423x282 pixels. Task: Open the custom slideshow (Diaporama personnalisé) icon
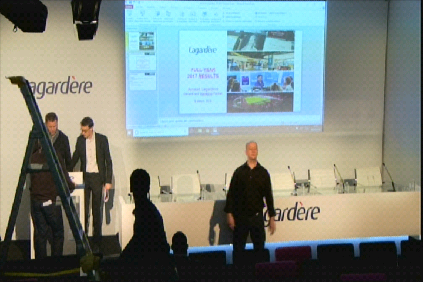click(168, 14)
